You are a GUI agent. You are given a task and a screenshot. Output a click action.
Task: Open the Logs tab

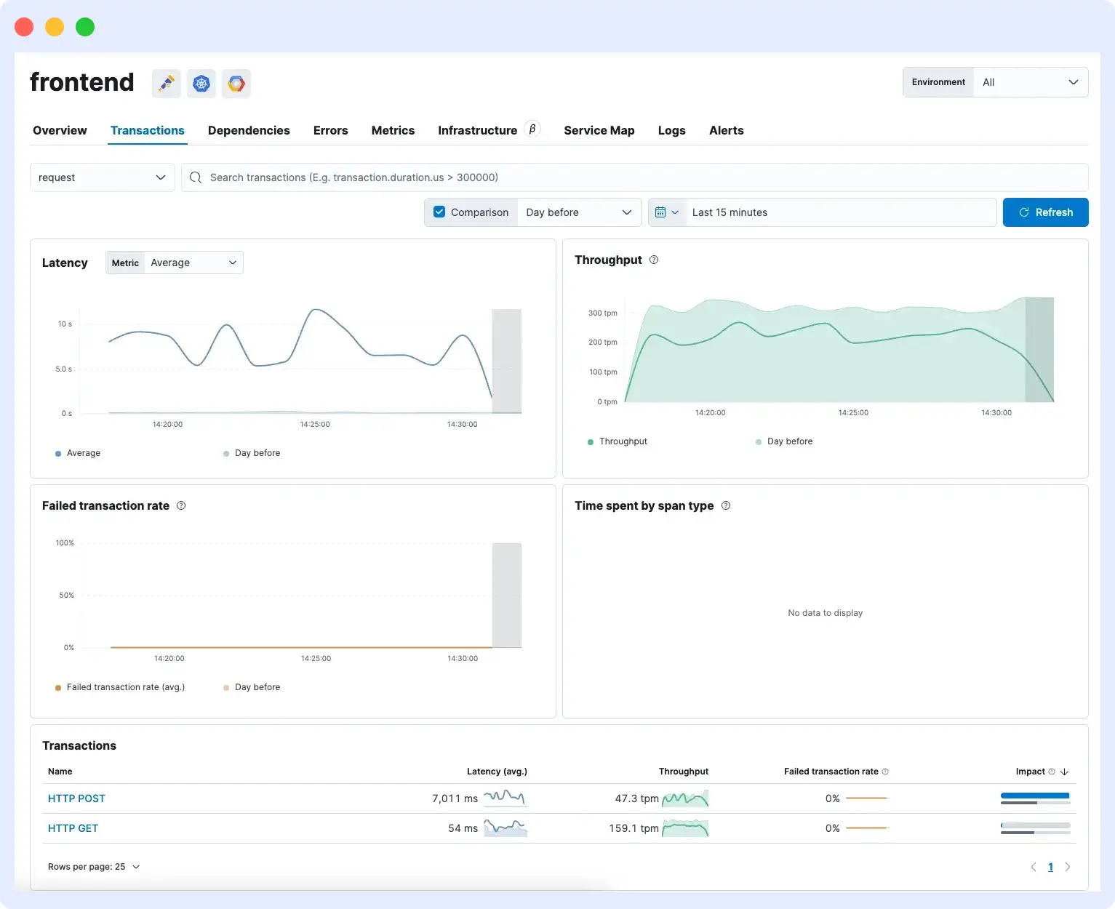tap(672, 130)
